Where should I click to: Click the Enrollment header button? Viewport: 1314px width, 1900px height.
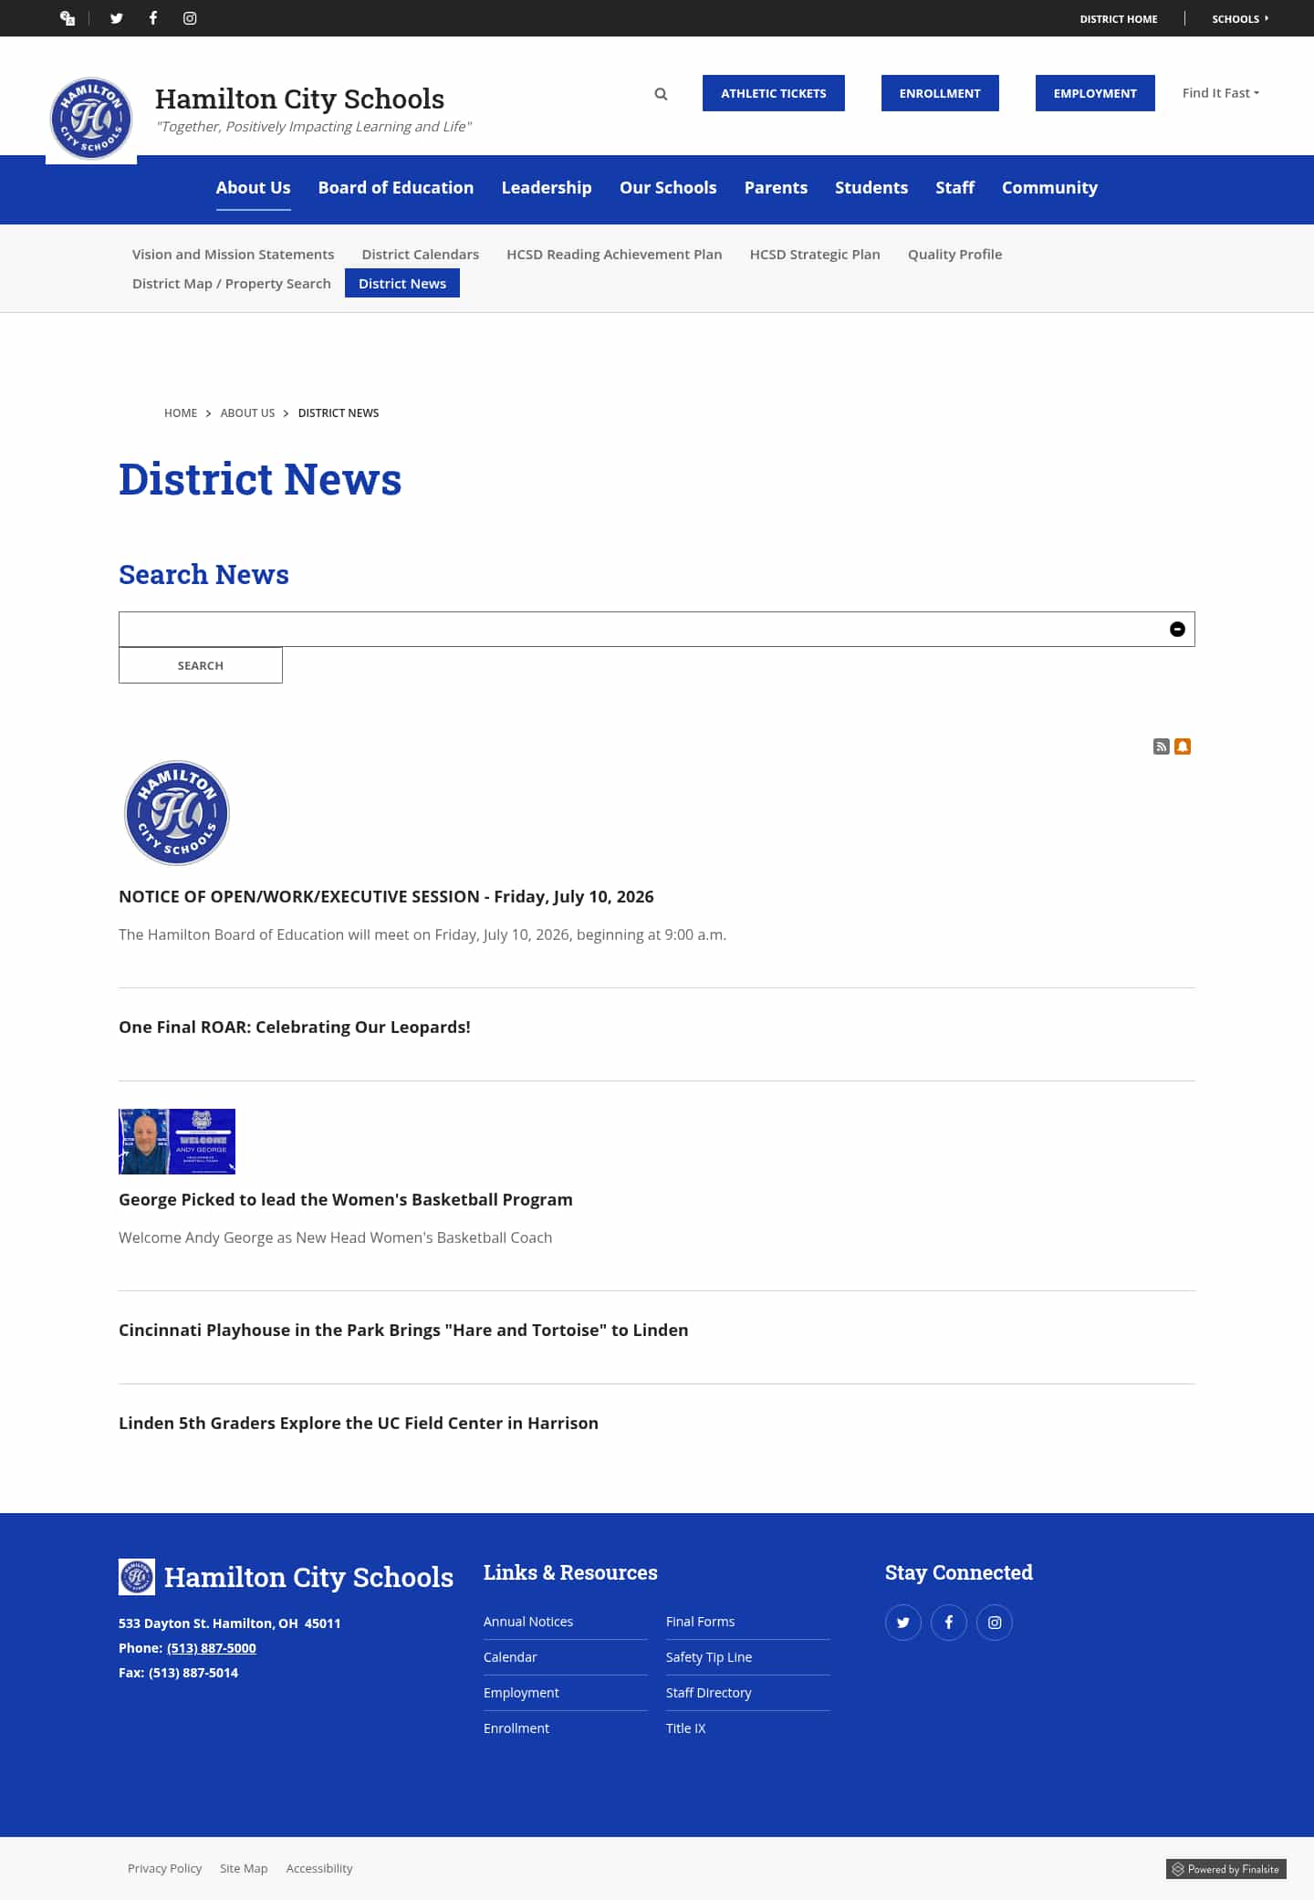(x=940, y=93)
